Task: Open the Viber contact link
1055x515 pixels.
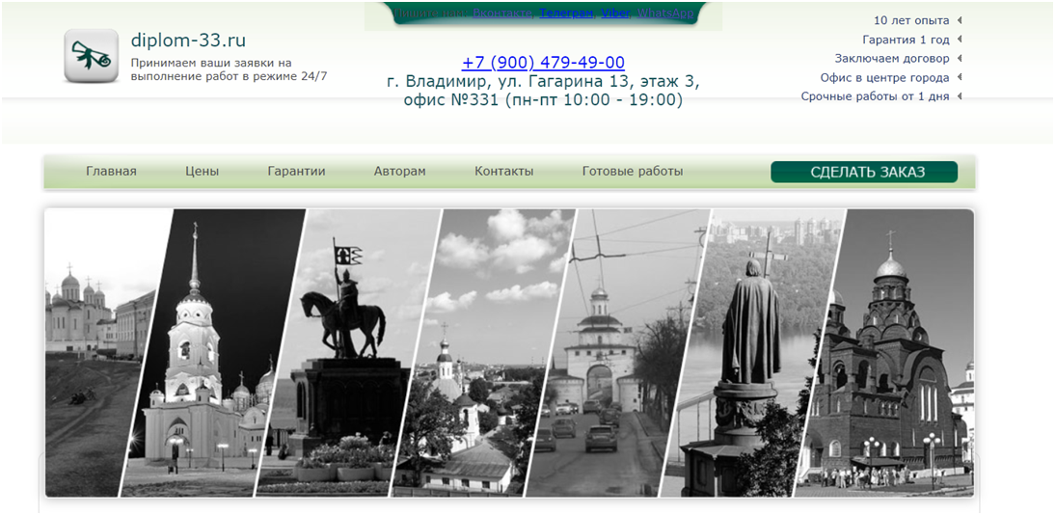Action: point(615,13)
